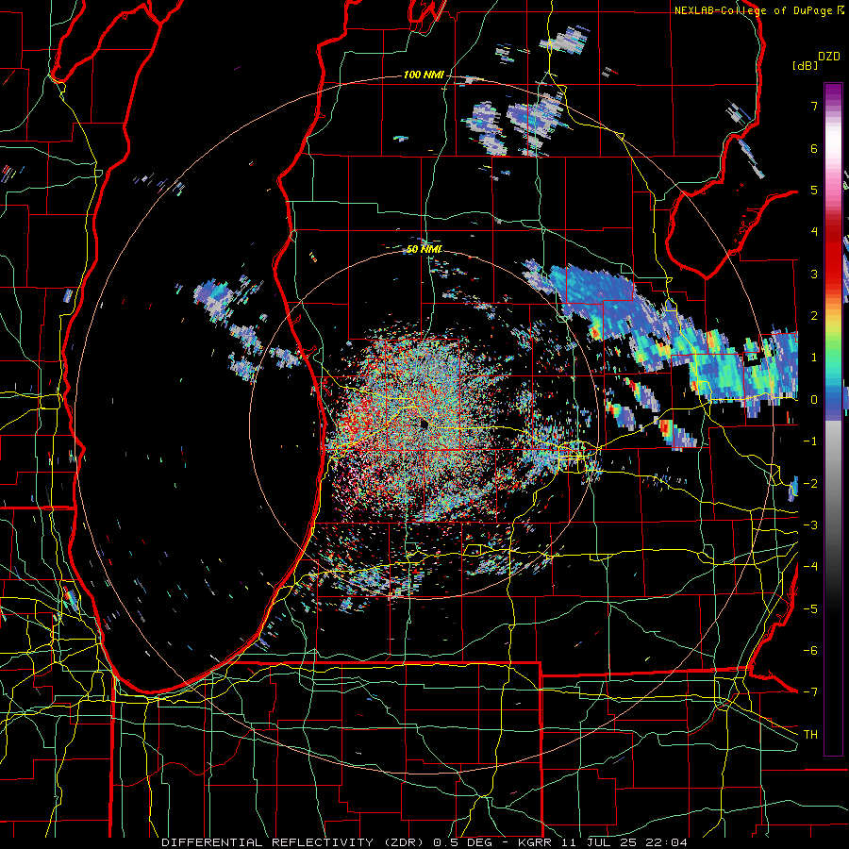Click the TH label on color scale

coord(810,735)
